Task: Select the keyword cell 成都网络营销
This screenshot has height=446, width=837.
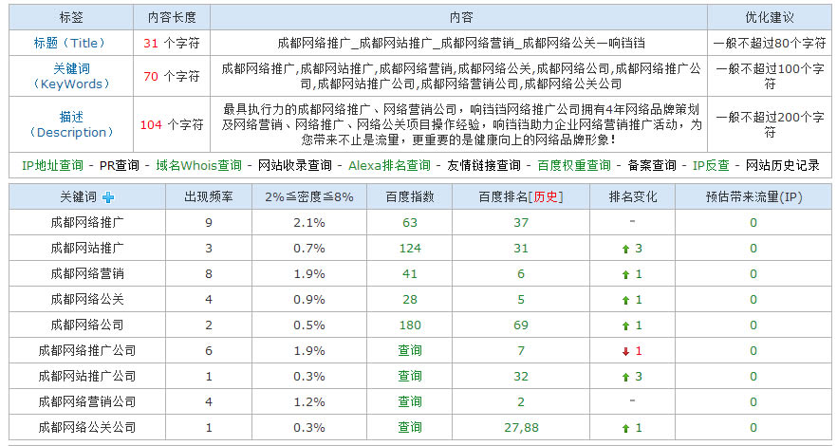Action: [87, 273]
